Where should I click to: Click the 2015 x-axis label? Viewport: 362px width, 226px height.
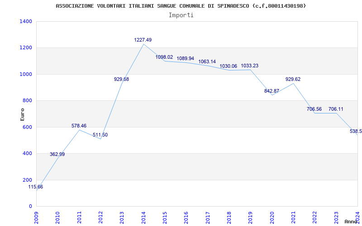pos(165,217)
